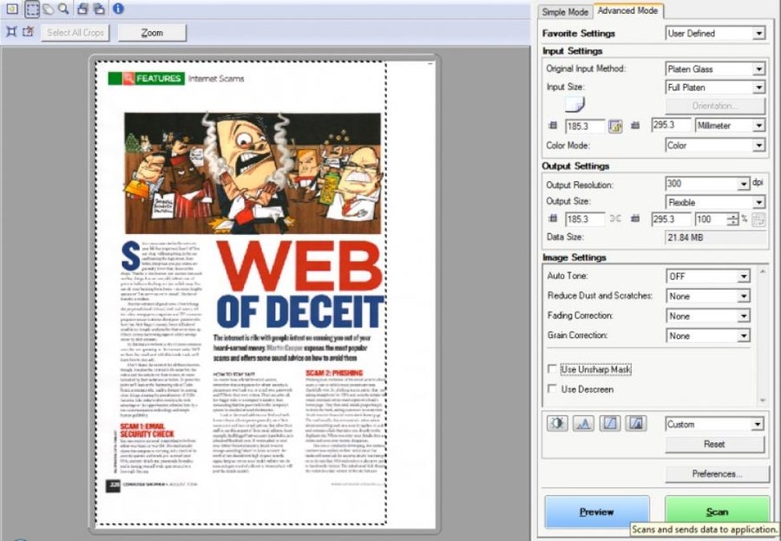Image resolution: width=781 pixels, height=541 pixels.
Task: Click the output width field 185.3
Action: [585, 219]
